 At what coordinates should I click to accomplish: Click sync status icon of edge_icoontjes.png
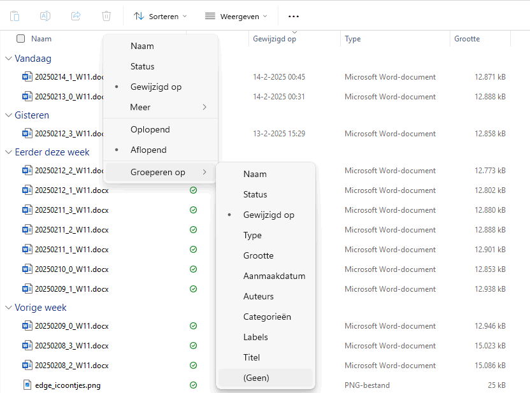coord(194,385)
